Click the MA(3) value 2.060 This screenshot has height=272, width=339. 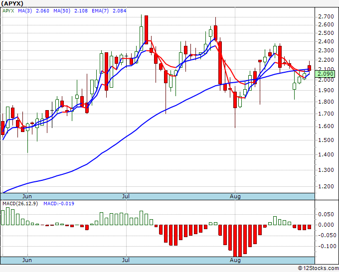(42, 11)
